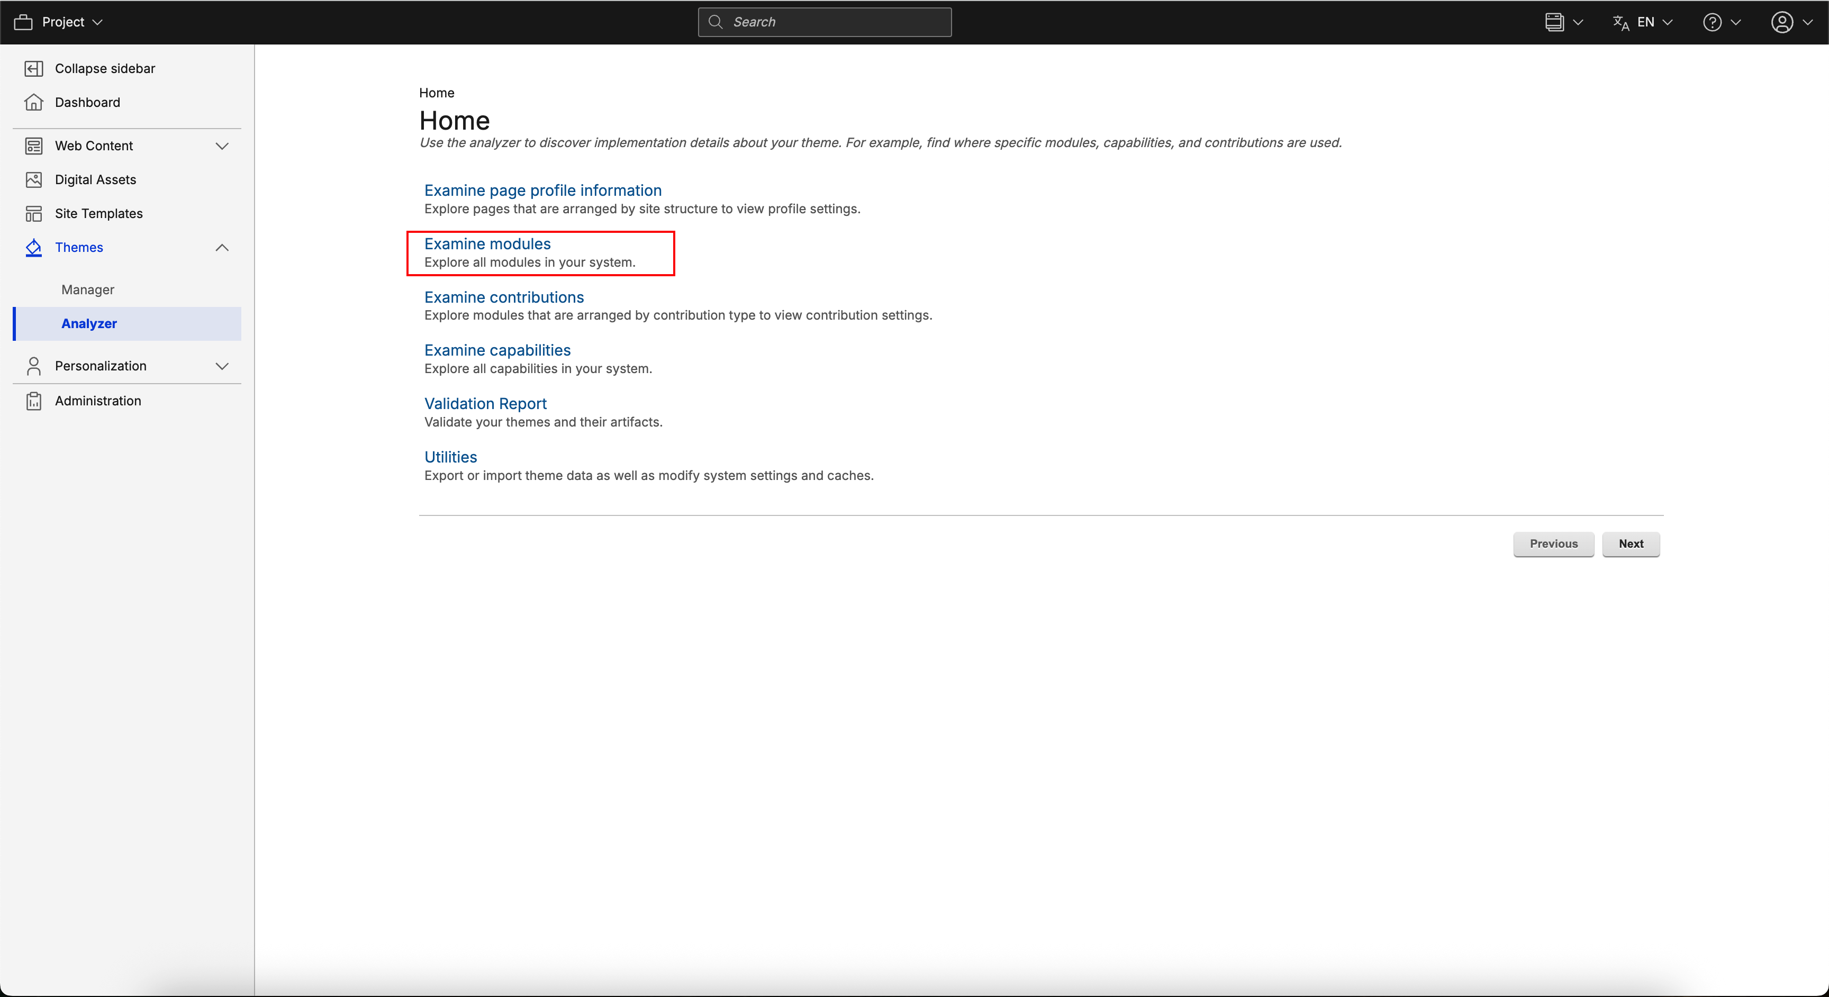Click the Project briefcase icon
The width and height of the screenshot is (1829, 997).
click(23, 22)
